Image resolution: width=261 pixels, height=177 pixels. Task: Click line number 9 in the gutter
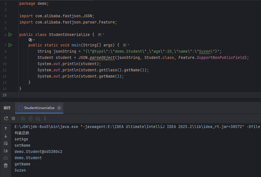tap(5, 58)
